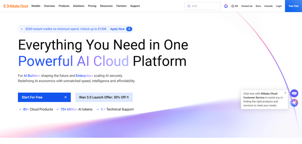Image resolution: width=302 pixels, height=144 pixels.
Task: Click the AI Builders highlighted text
Action: point(32,76)
